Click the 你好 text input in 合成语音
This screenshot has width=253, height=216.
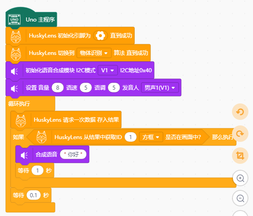73,154
